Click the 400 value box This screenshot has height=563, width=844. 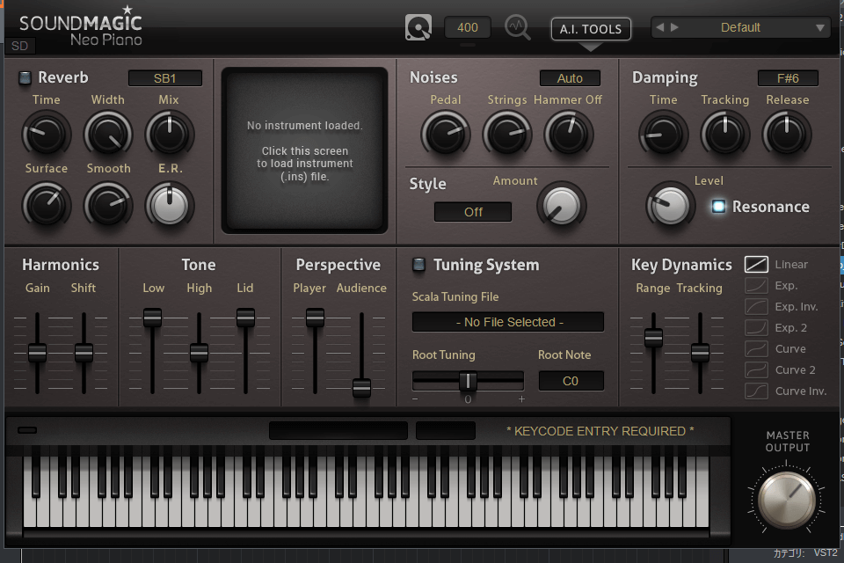pyautogui.click(x=468, y=27)
